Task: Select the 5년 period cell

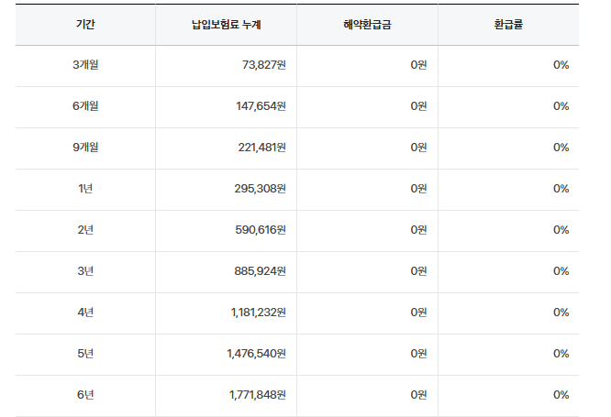Action: click(85, 354)
